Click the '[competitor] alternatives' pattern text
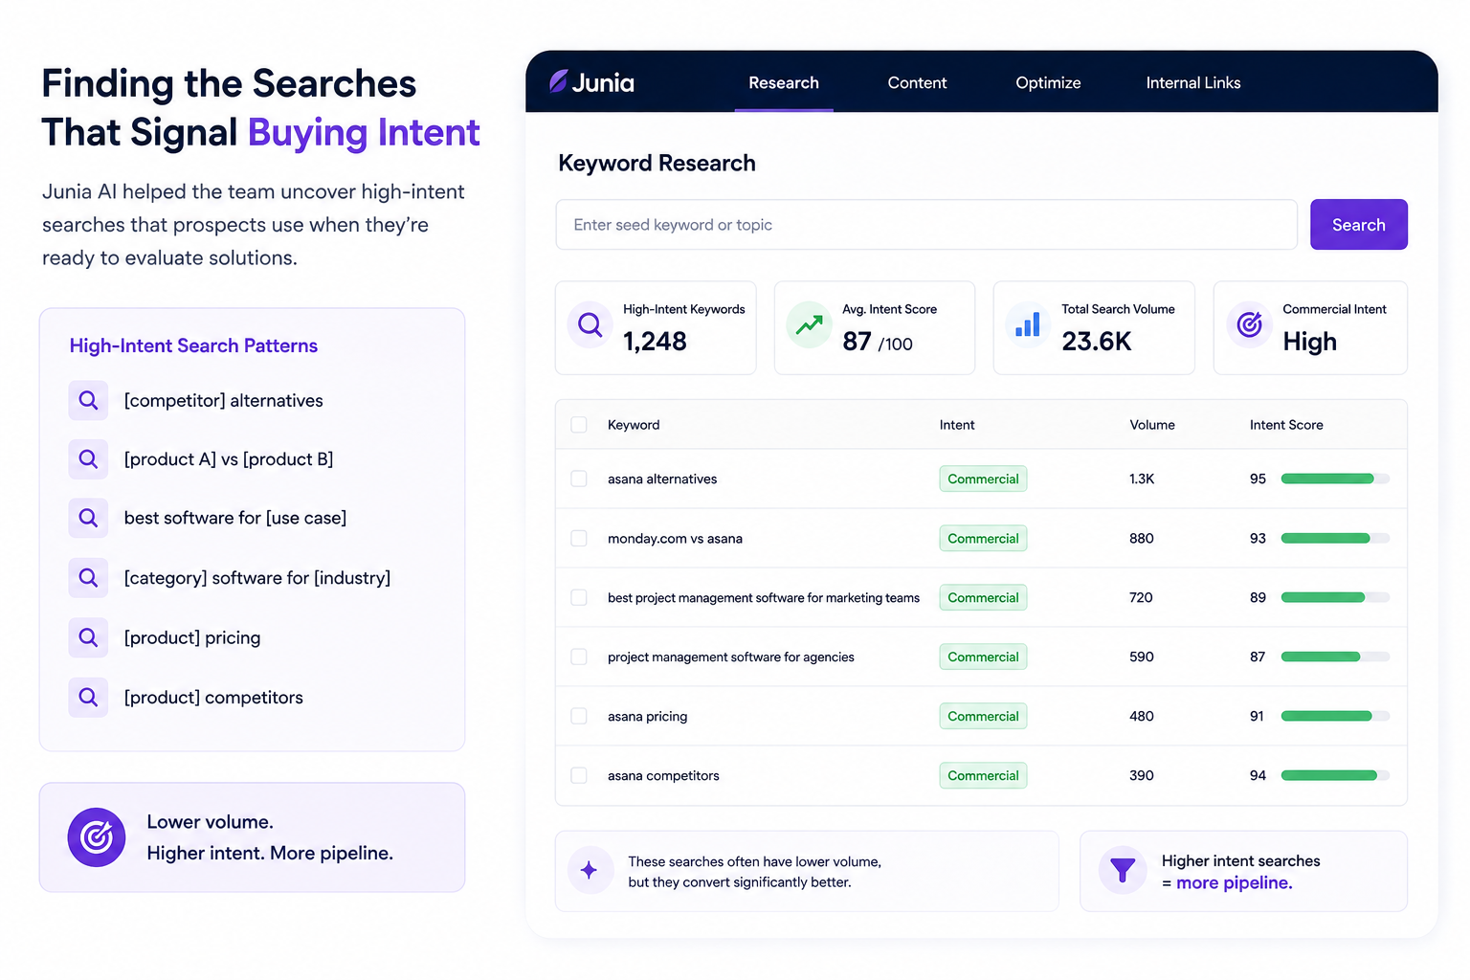This screenshot has height=980, width=1470. tap(223, 400)
